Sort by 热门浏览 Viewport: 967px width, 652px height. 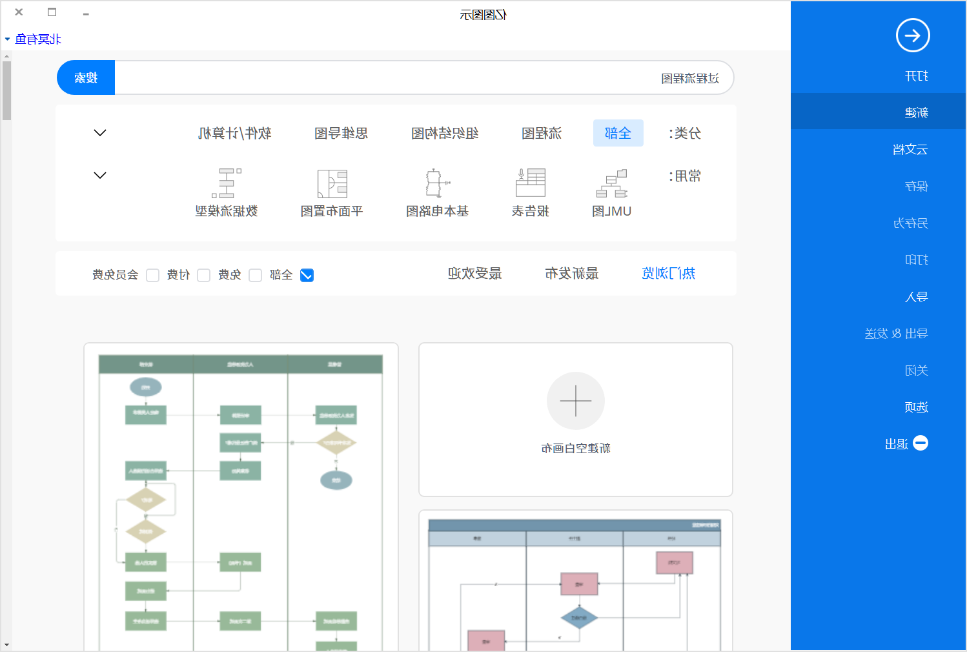tap(669, 274)
